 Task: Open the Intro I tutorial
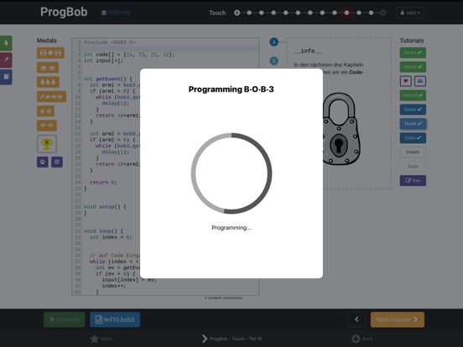coord(413,53)
